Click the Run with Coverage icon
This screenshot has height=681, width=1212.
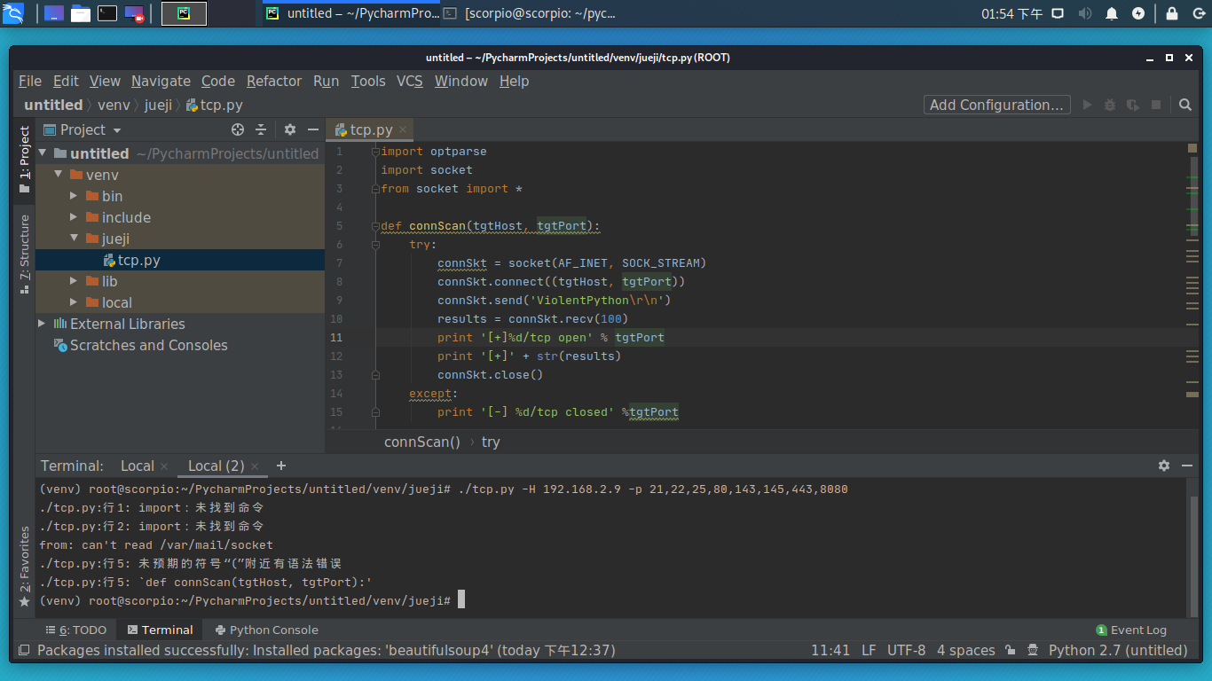(1133, 105)
